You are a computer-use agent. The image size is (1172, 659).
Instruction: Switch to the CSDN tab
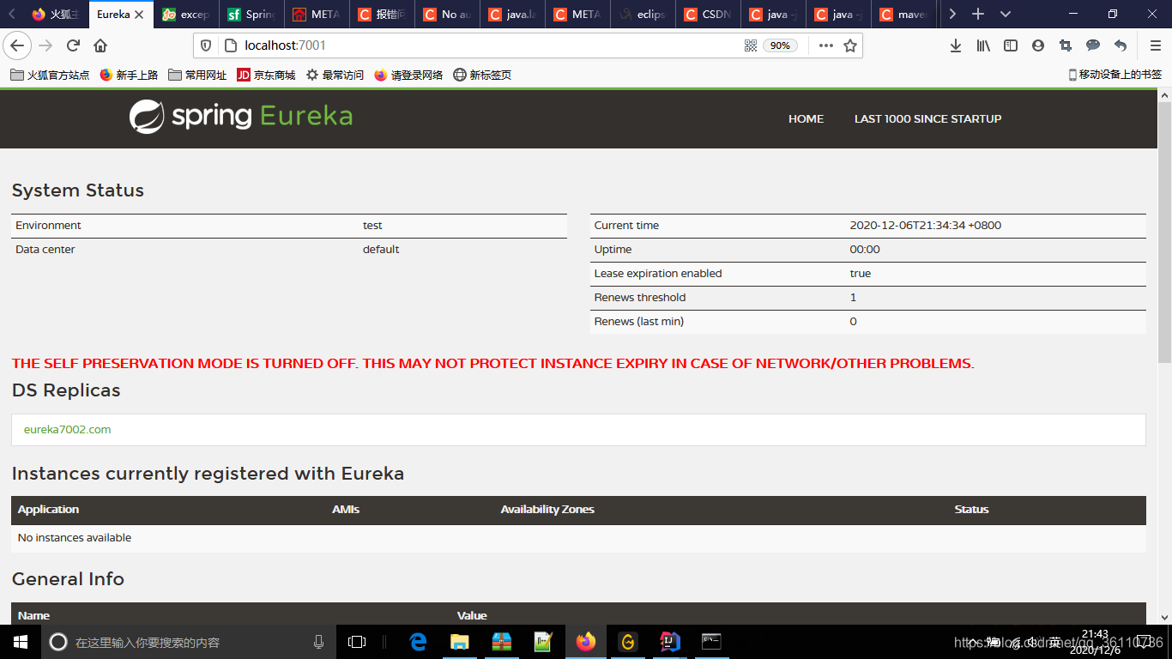[x=708, y=15]
